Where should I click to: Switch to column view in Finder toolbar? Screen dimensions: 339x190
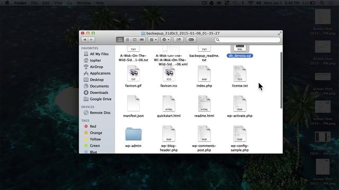(x=135, y=40)
